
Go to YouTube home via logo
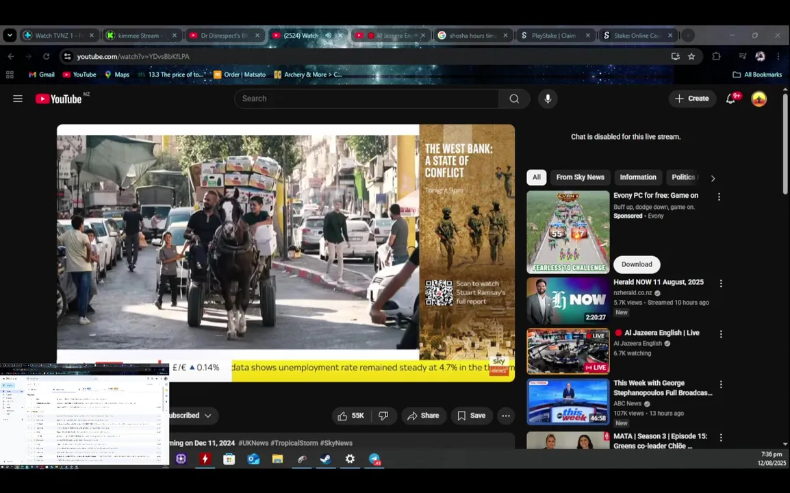coord(58,99)
